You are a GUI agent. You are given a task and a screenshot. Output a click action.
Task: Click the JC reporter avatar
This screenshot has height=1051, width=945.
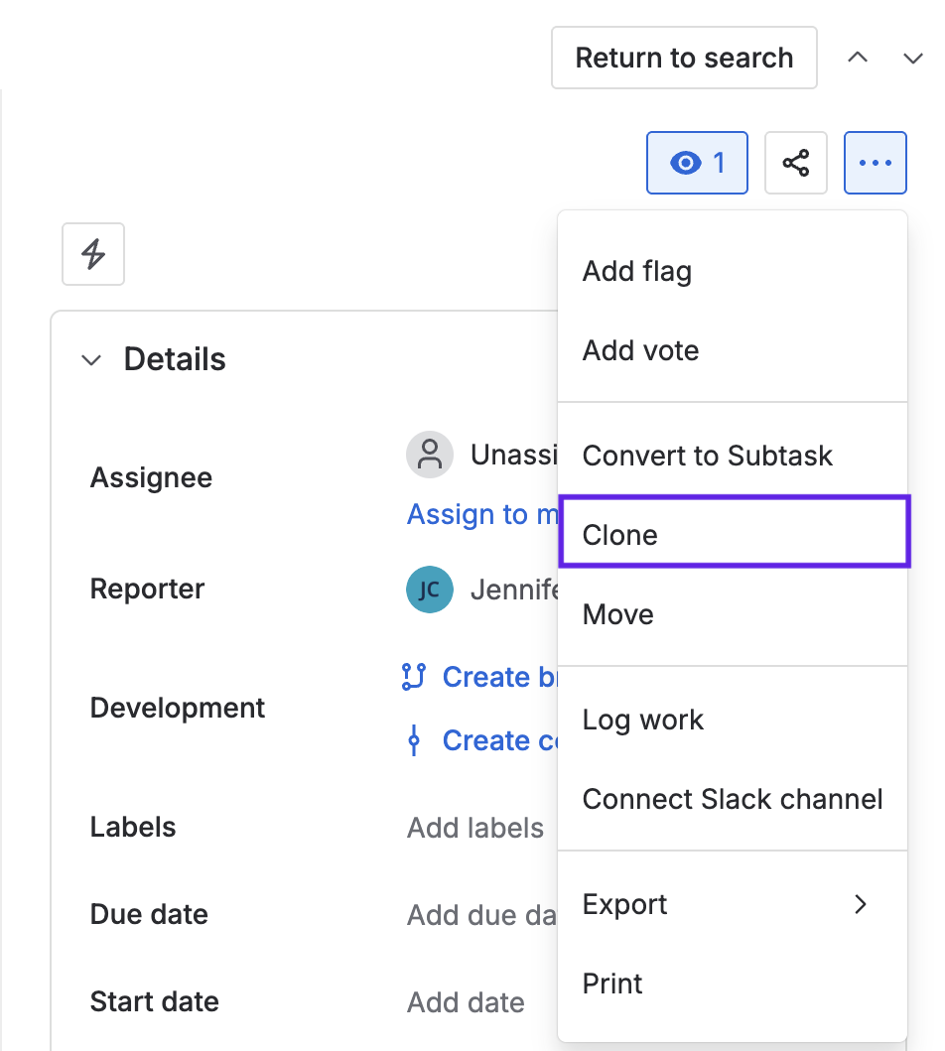pos(430,590)
